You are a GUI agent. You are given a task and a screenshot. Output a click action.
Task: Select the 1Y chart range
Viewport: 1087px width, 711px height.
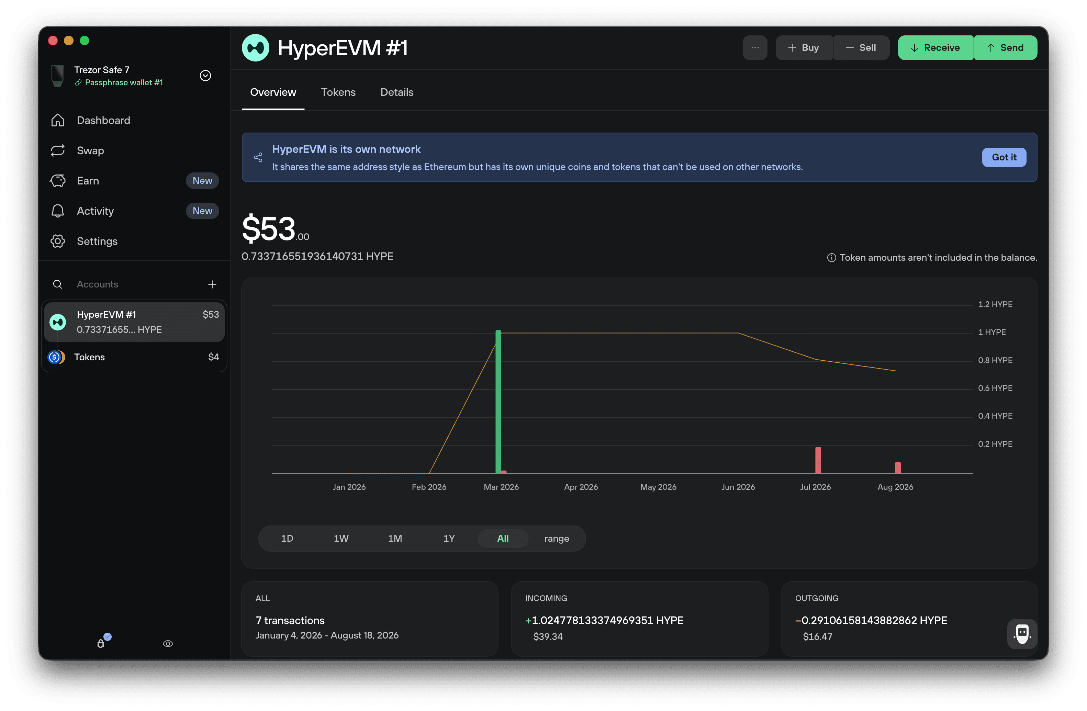point(448,538)
